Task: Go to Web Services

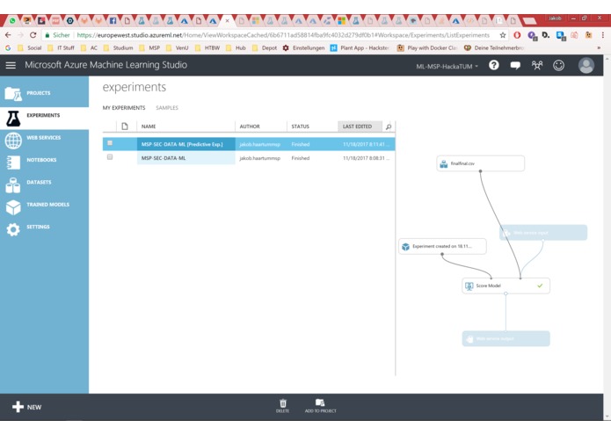Action: tap(45, 140)
